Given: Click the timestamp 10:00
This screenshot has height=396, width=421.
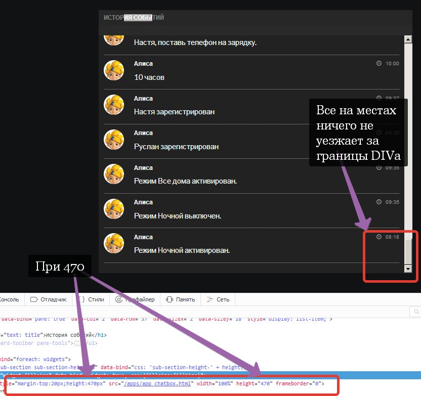Looking at the screenshot, I should tap(392, 64).
